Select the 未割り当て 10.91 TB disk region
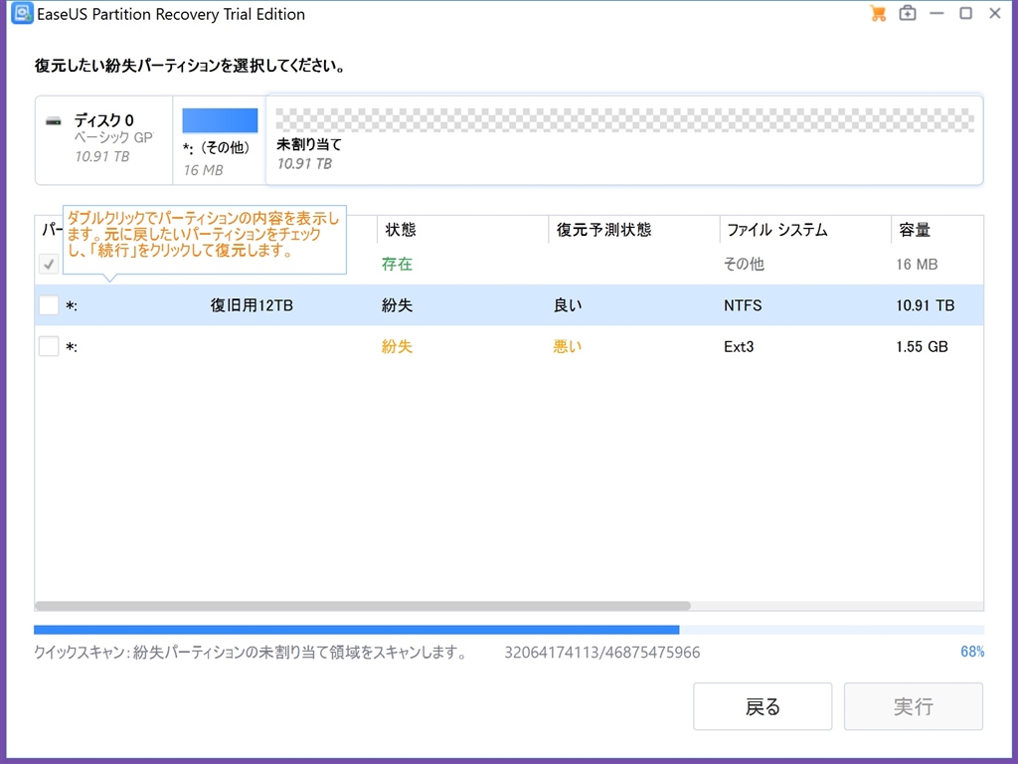Image resolution: width=1018 pixels, height=764 pixels. point(624,140)
